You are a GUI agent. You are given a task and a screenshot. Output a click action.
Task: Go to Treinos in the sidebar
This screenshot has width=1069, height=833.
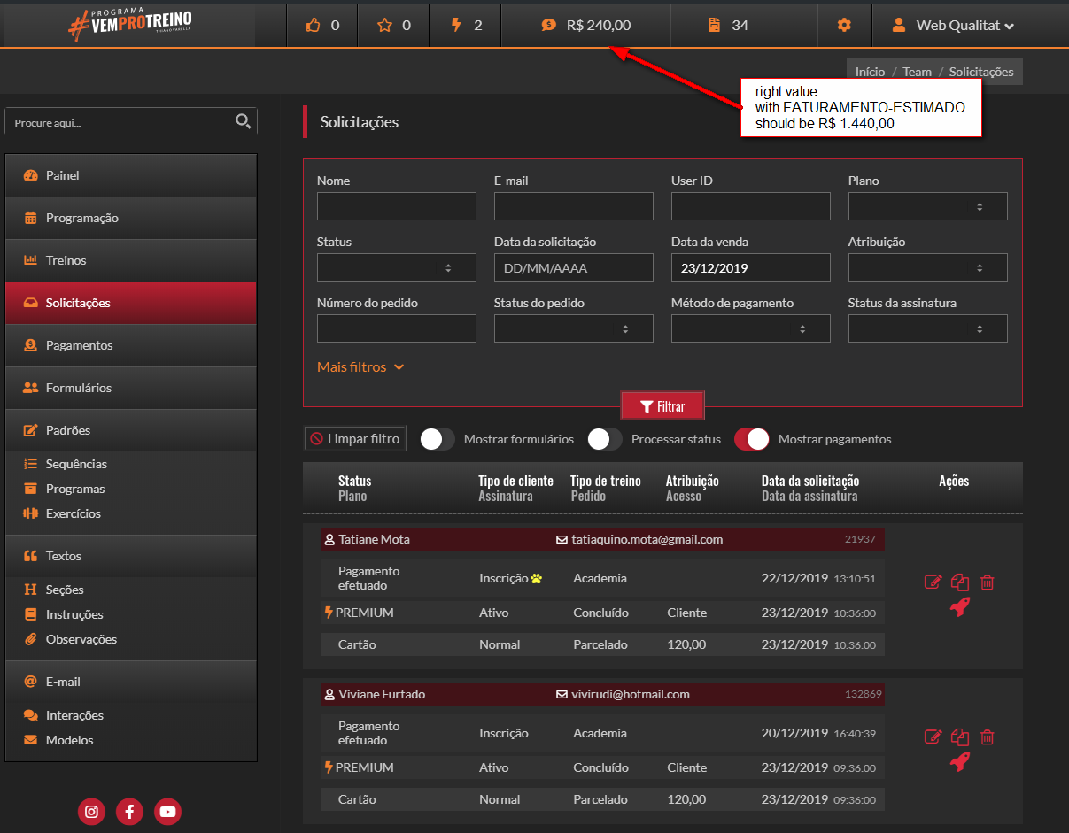pos(66,260)
